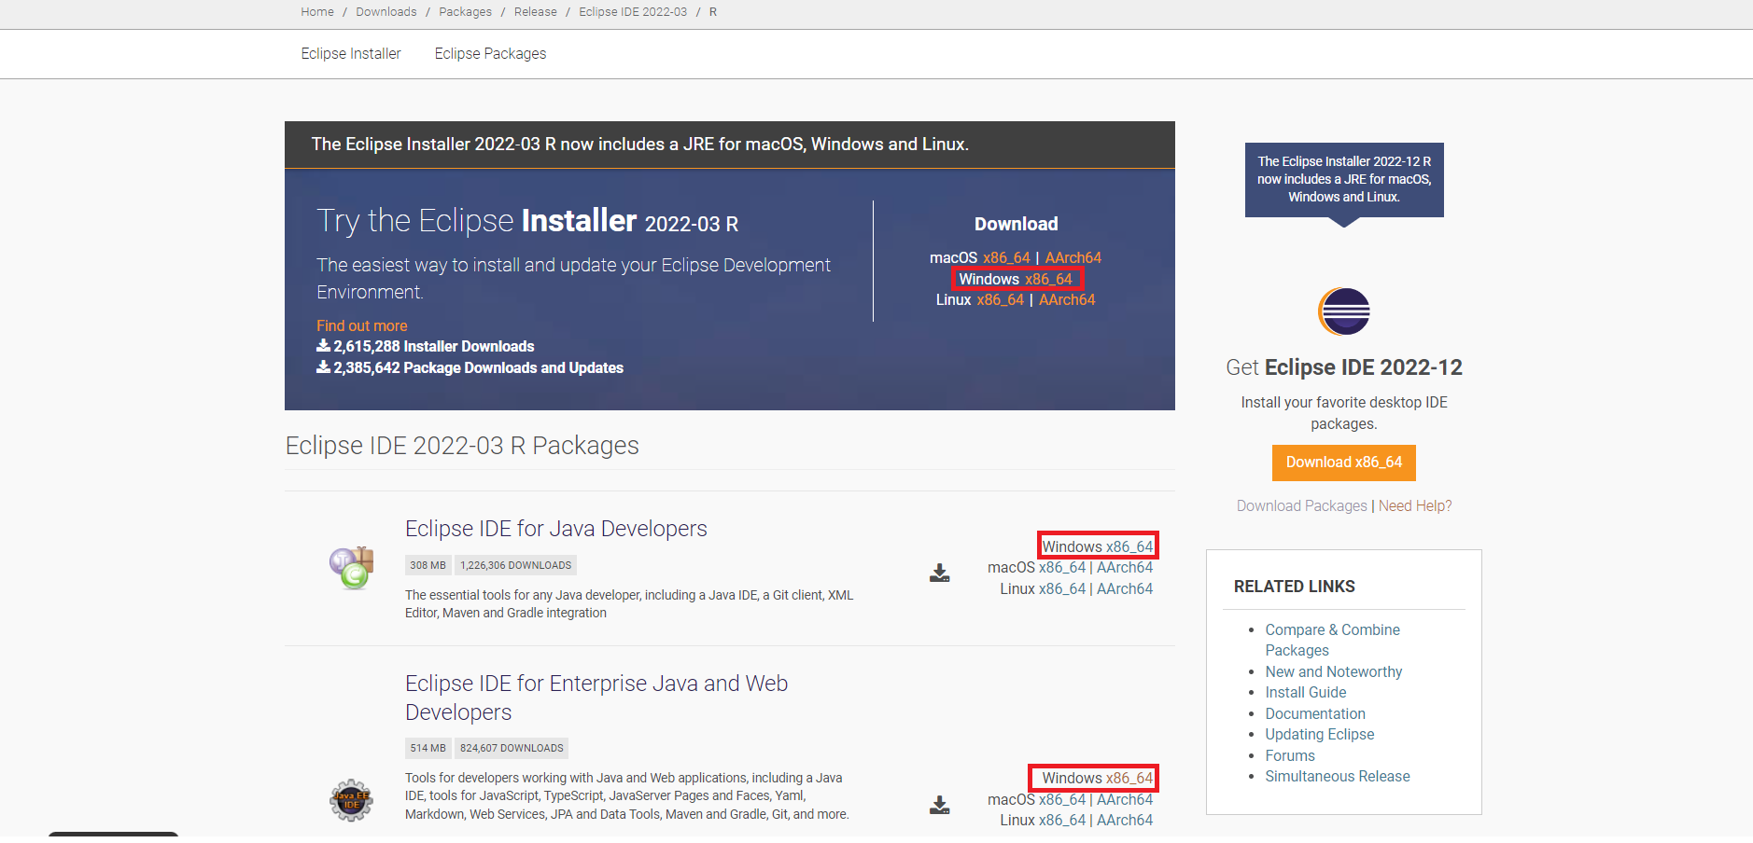Screen dimensions: 1753x843
Task: Open the Home breadcrumb link
Action: pyautogui.click(x=317, y=12)
